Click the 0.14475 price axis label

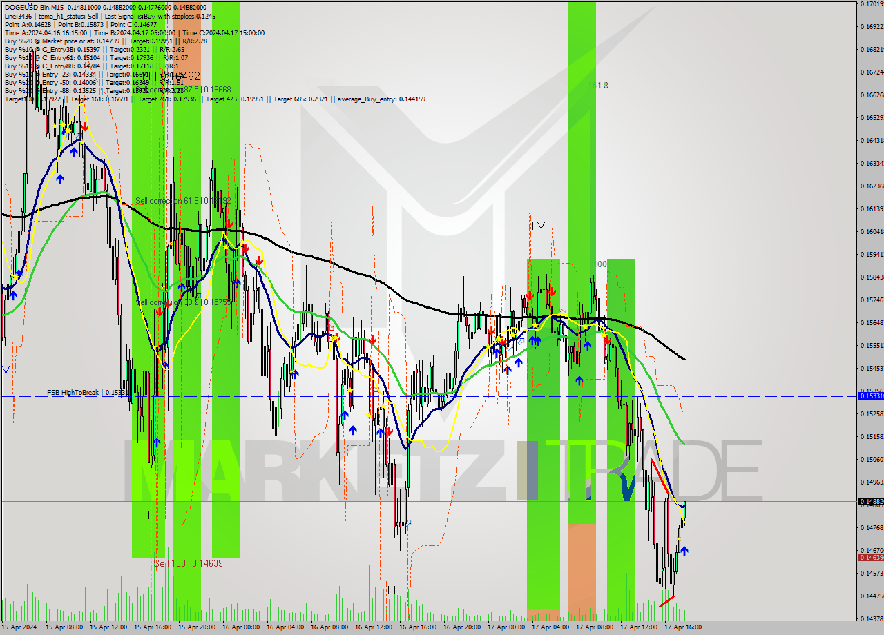pos(872,596)
